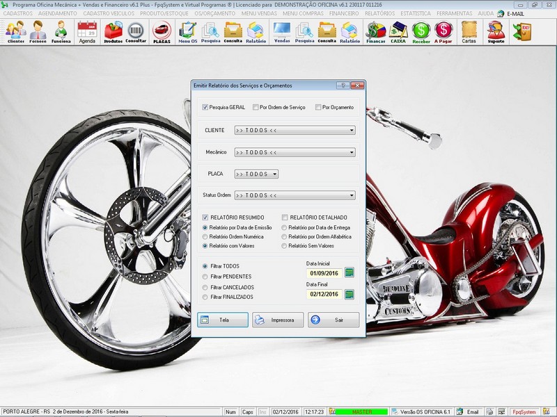Open the Mecânico dropdown
The height and width of the screenshot is (417, 557).
click(x=352, y=152)
